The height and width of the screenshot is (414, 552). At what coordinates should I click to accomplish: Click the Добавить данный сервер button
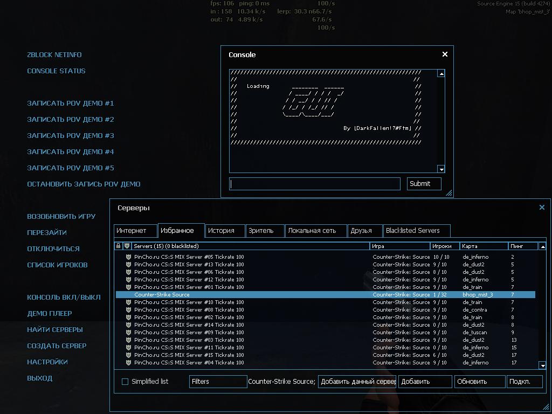pyautogui.click(x=357, y=382)
